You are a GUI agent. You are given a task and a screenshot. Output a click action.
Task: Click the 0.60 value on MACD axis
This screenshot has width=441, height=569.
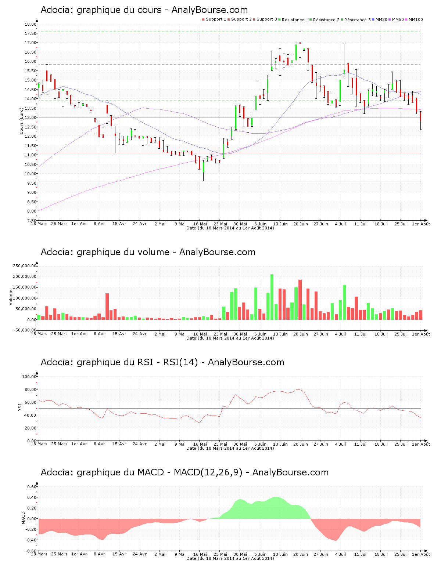(x=32, y=487)
